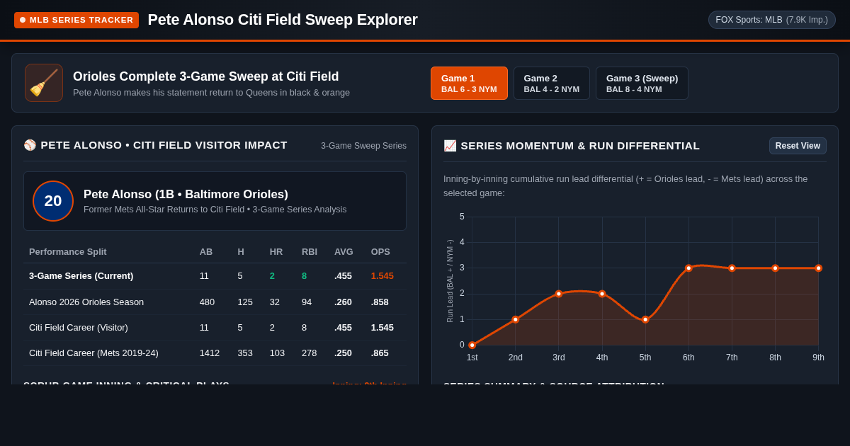Click the .858 OPS season value
The height and width of the screenshot is (446, 850).
(380, 302)
